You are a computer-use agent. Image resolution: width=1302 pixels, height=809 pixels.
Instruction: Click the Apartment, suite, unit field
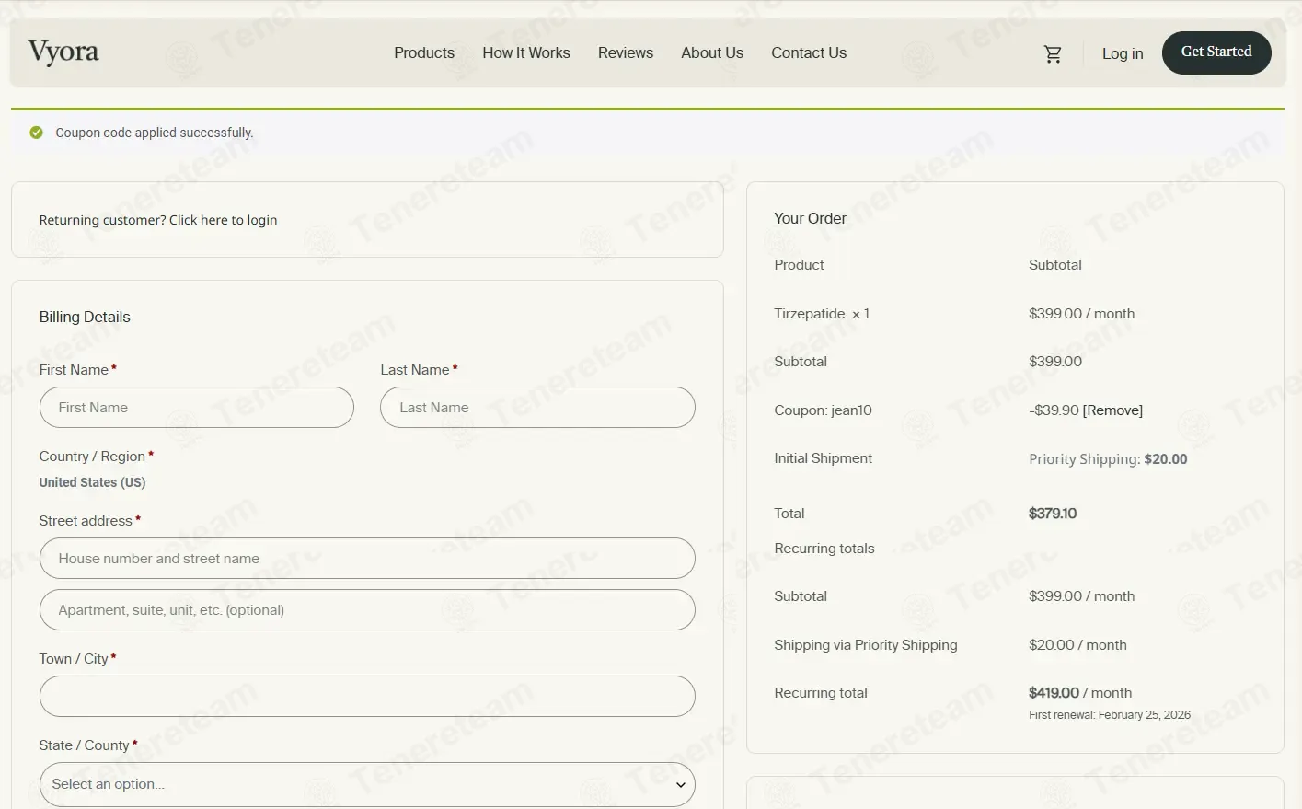pyautogui.click(x=367, y=609)
